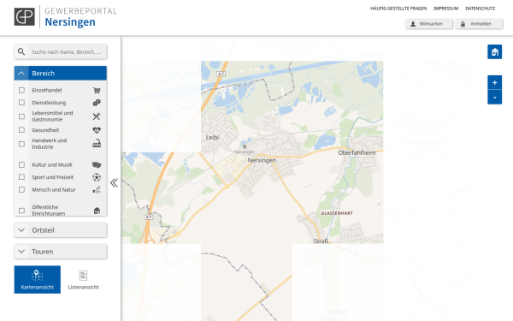Viewport: 513px width, 321px height.
Task: Zoom out the map with minus
Action: [495, 98]
